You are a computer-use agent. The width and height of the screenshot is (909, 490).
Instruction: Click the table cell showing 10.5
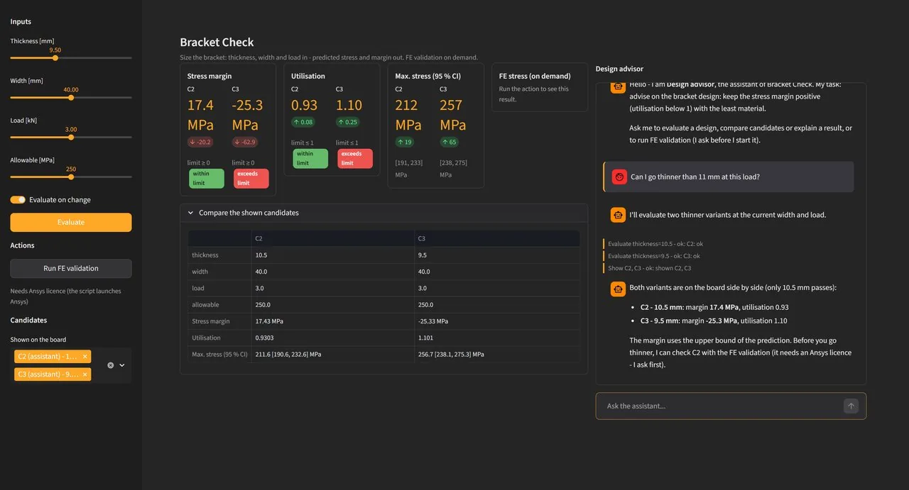[333, 255]
